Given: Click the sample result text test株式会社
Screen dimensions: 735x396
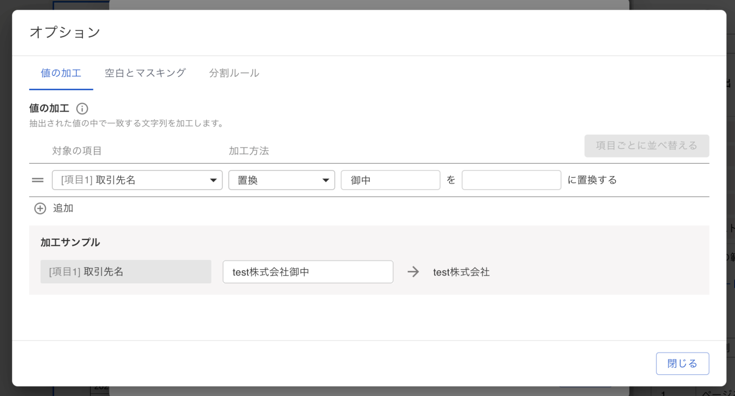Looking at the screenshot, I should [x=461, y=272].
